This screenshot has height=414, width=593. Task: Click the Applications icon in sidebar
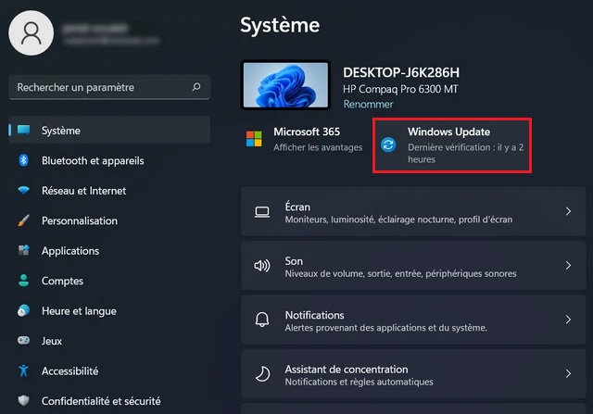point(24,250)
